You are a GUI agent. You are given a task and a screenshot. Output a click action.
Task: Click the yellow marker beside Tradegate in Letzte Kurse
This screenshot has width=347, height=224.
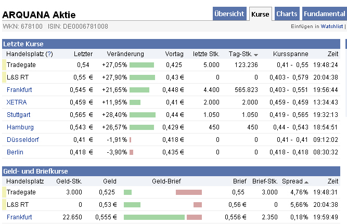tap(4, 65)
